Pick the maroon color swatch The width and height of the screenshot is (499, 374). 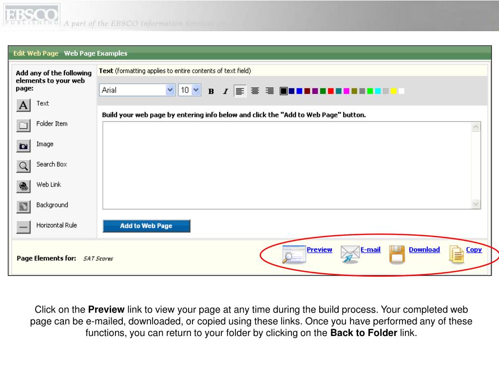point(307,91)
